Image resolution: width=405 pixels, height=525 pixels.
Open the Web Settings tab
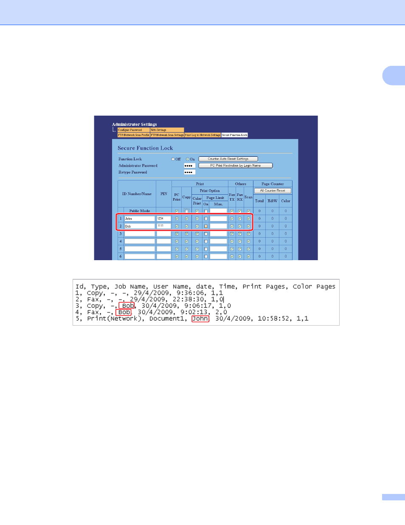tap(167, 130)
